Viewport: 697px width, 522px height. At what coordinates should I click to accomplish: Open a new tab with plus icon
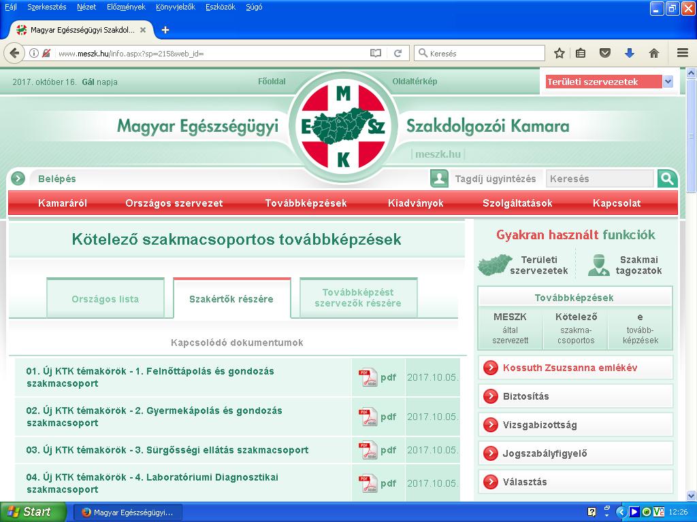coord(165,30)
